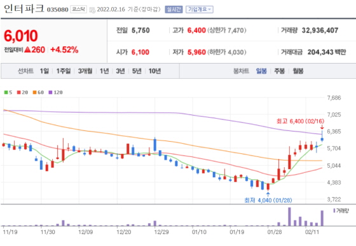
Task: Click the 최고 6,400 (02/16) chart marker
Action: point(300,121)
